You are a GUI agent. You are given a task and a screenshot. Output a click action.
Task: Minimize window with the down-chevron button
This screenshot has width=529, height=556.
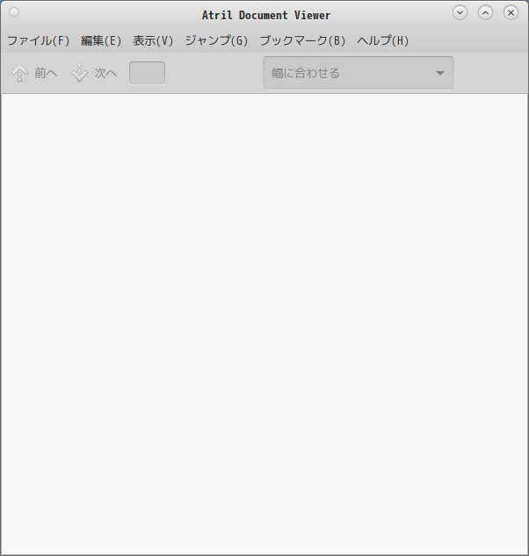coord(460,13)
